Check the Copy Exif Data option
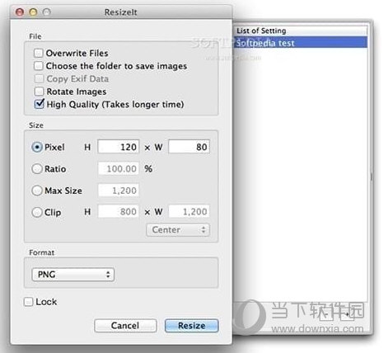This screenshot has width=384, height=353. pyautogui.click(x=39, y=78)
